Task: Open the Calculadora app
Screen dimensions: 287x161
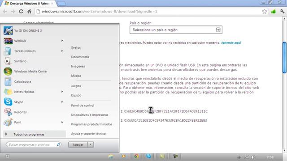Action: point(17,81)
